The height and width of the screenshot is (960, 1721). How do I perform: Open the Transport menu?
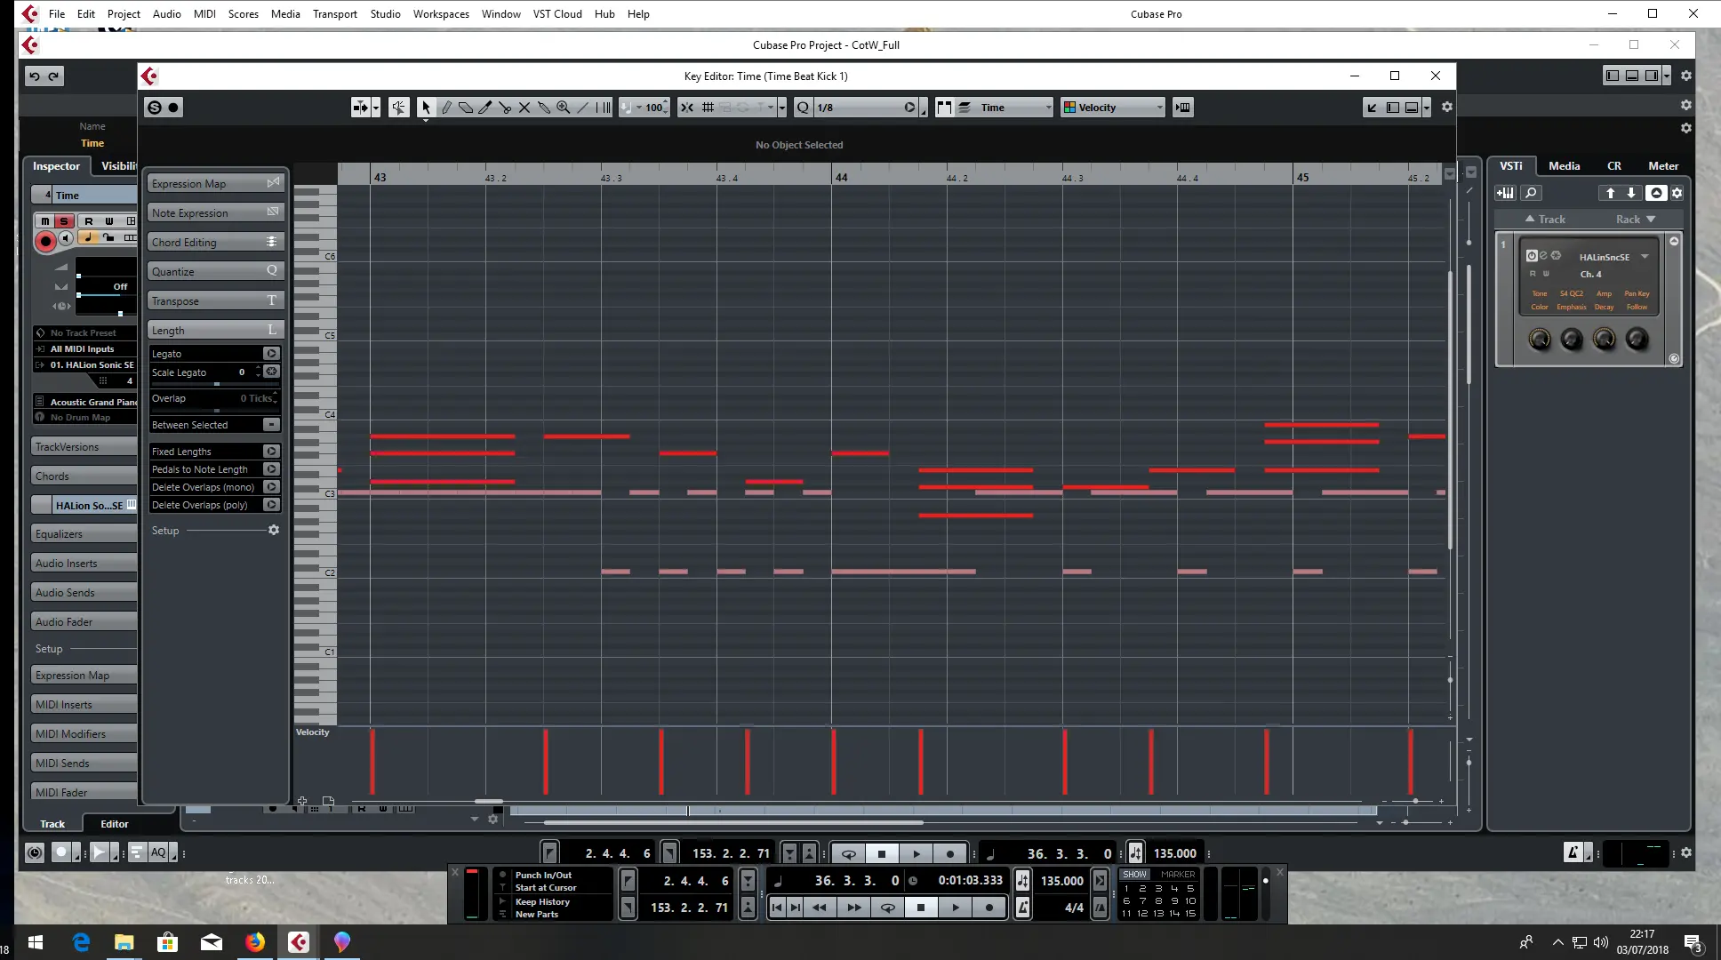click(334, 13)
